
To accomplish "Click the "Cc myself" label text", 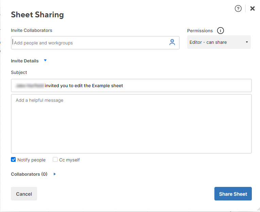I will tap(69, 160).
